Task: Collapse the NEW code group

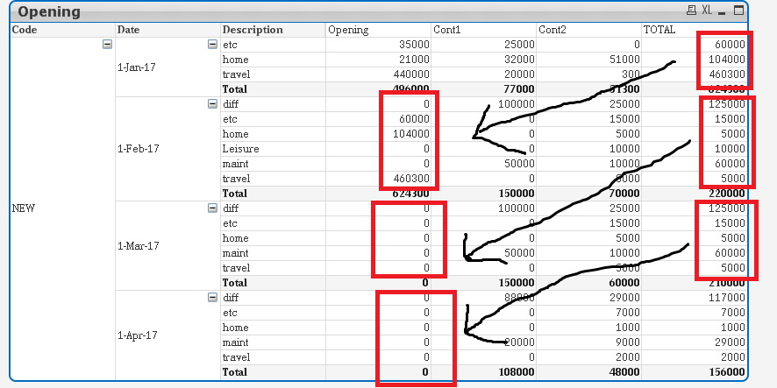Action: [107, 45]
